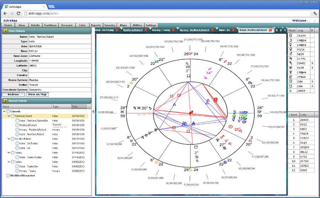
Task: Collapse the Chart Details panel arrow icon
Action: [6, 31]
